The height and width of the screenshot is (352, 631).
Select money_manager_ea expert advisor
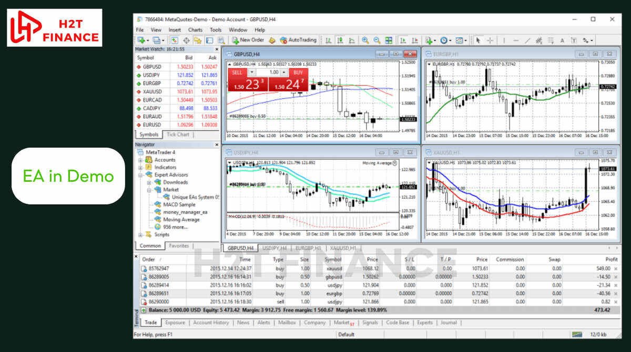(185, 212)
